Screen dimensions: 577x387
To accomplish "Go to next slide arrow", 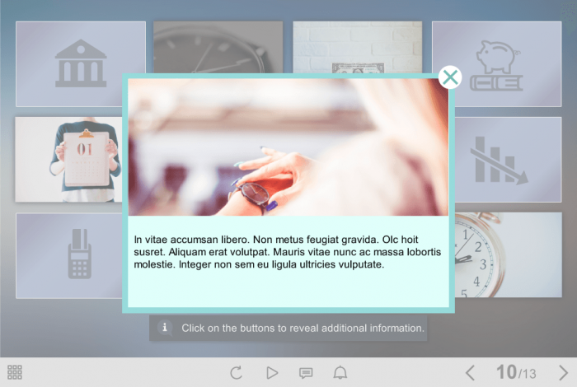I will [x=564, y=373].
